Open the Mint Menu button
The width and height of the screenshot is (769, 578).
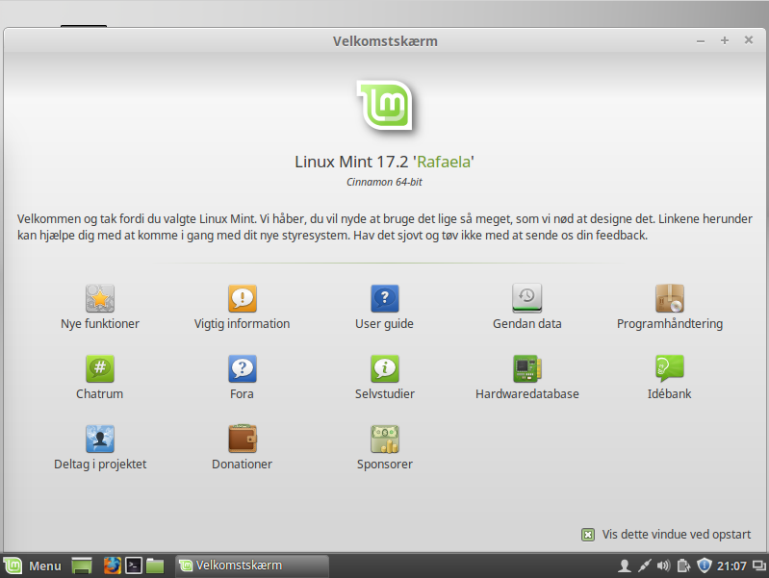pos(33,565)
